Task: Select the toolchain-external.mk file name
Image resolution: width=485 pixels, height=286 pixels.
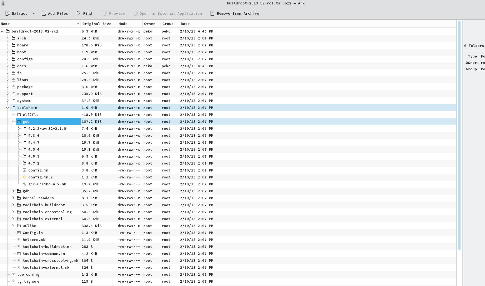Action: tap(46, 267)
